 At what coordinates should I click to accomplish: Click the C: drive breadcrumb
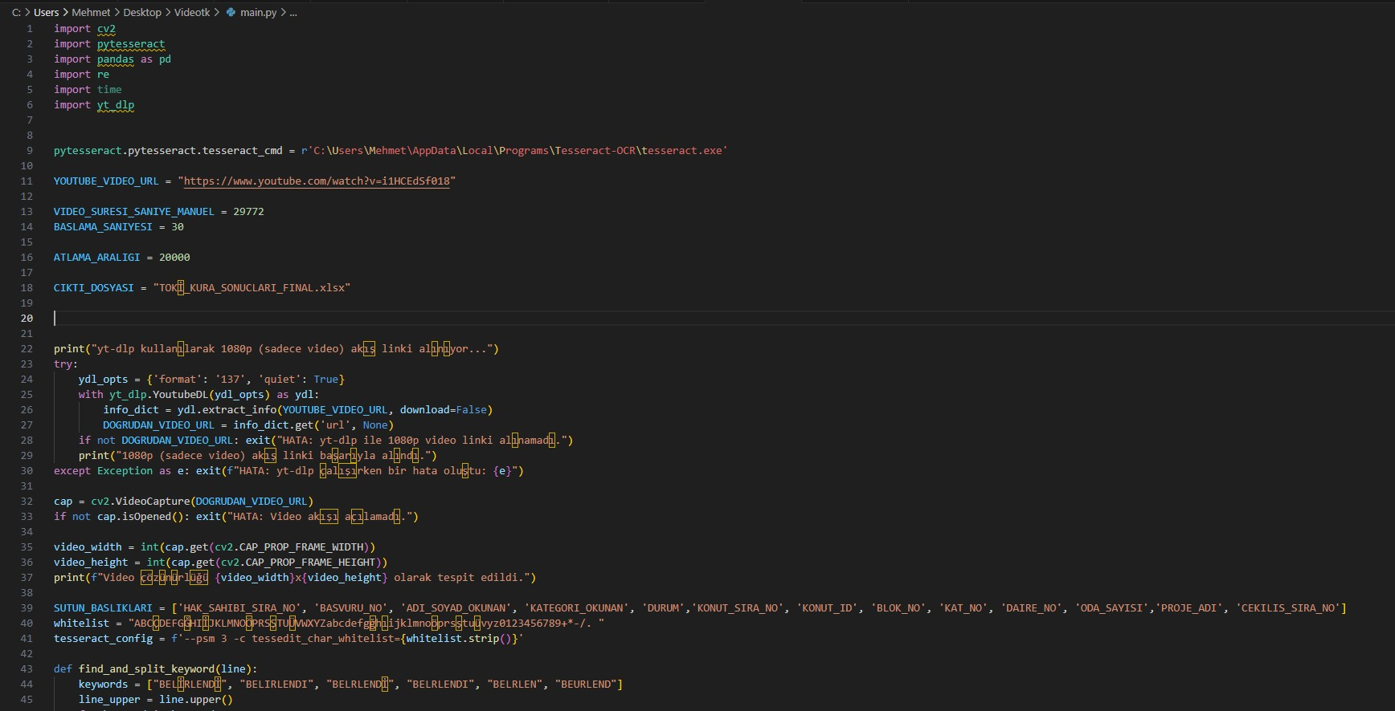[16, 13]
